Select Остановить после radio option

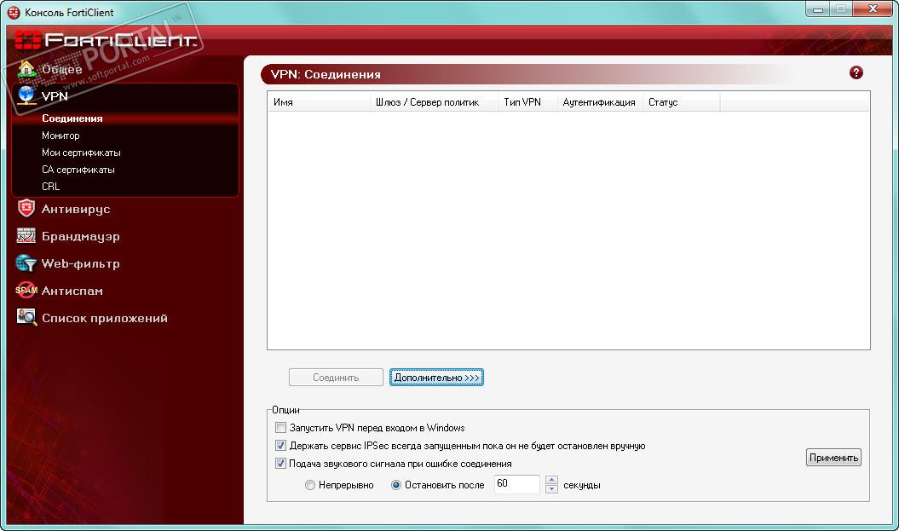(x=395, y=485)
